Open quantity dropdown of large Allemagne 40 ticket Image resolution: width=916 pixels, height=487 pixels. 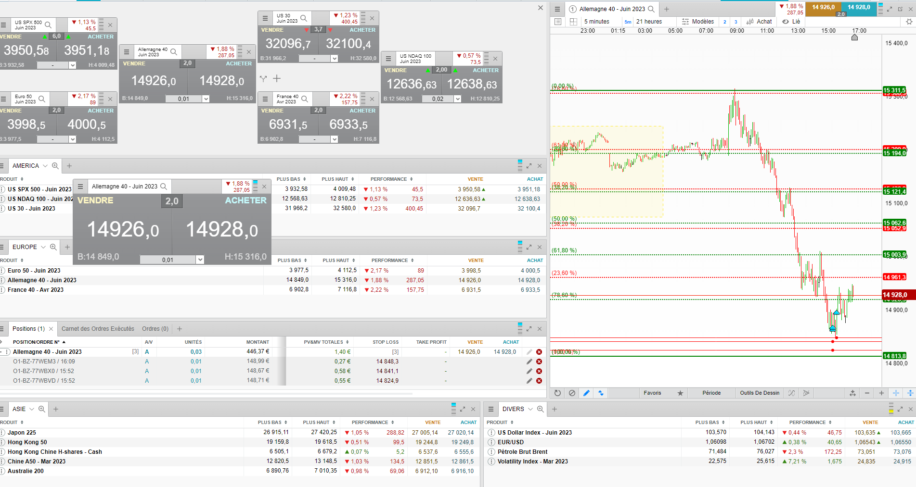pyautogui.click(x=200, y=260)
